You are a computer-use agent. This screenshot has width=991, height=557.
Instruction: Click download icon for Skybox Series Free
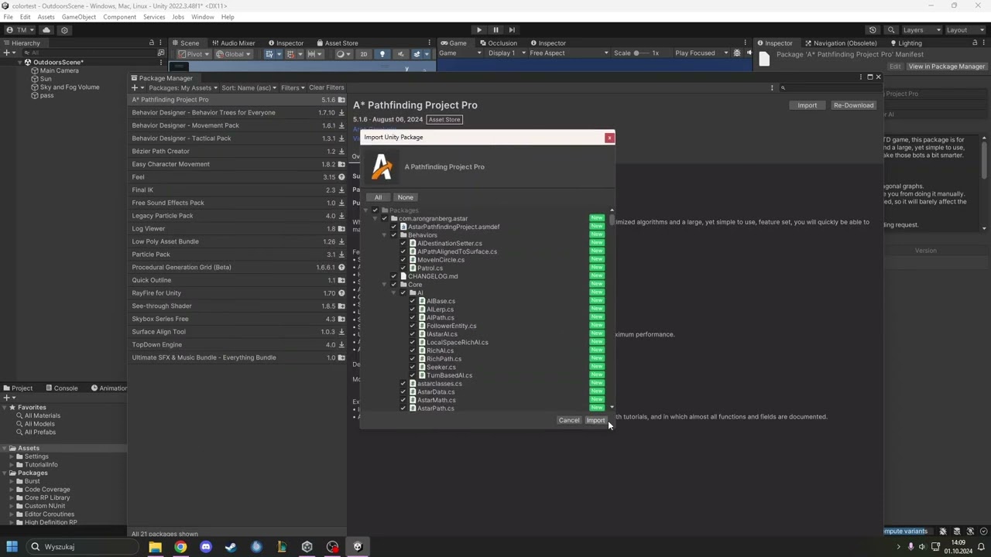coord(341,319)
